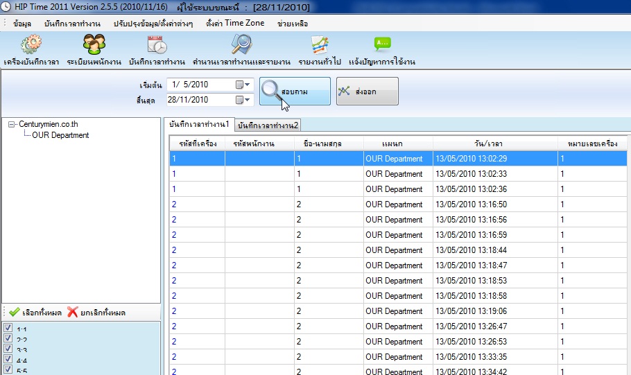Open the เริ่มต้น start date calendar dropdown
631x375 pixels.
tap(243, 85)
